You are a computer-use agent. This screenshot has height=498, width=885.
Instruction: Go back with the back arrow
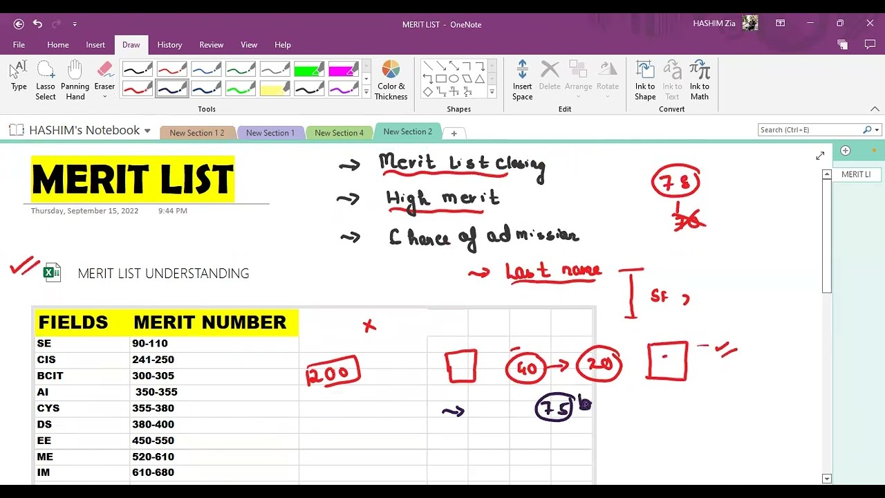tap(19, 24)
